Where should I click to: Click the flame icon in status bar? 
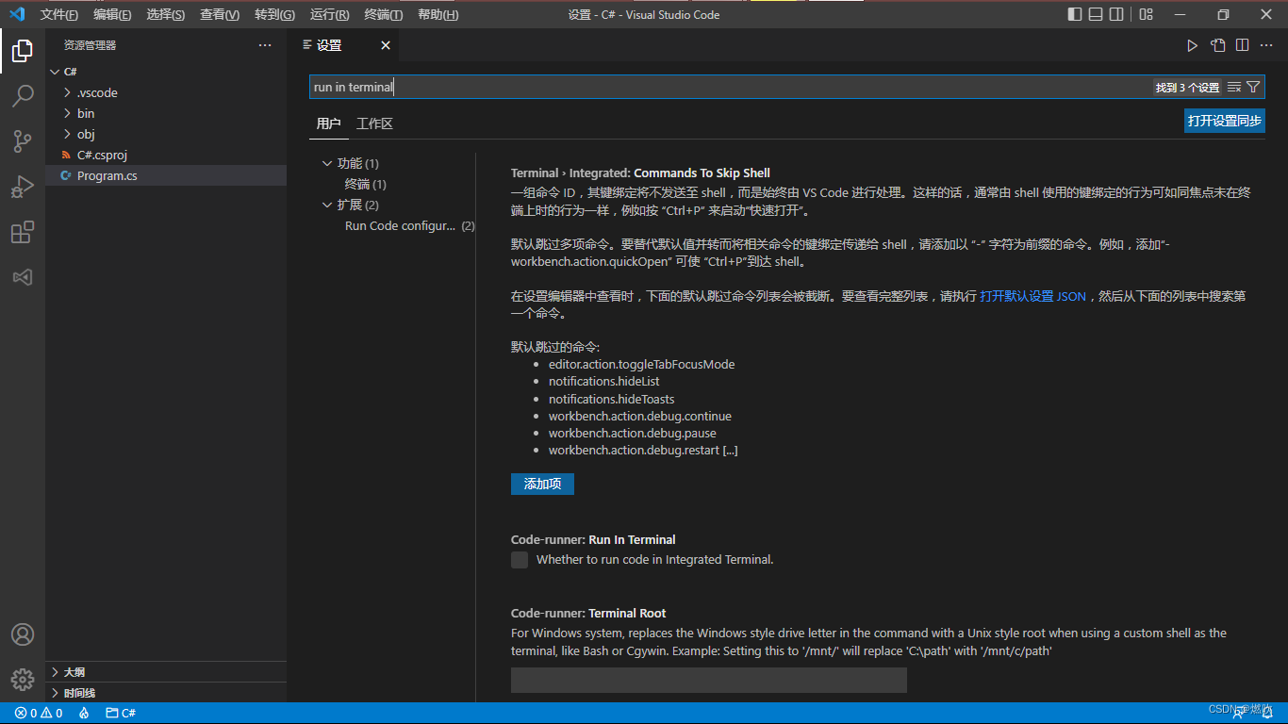coord(84,713)
